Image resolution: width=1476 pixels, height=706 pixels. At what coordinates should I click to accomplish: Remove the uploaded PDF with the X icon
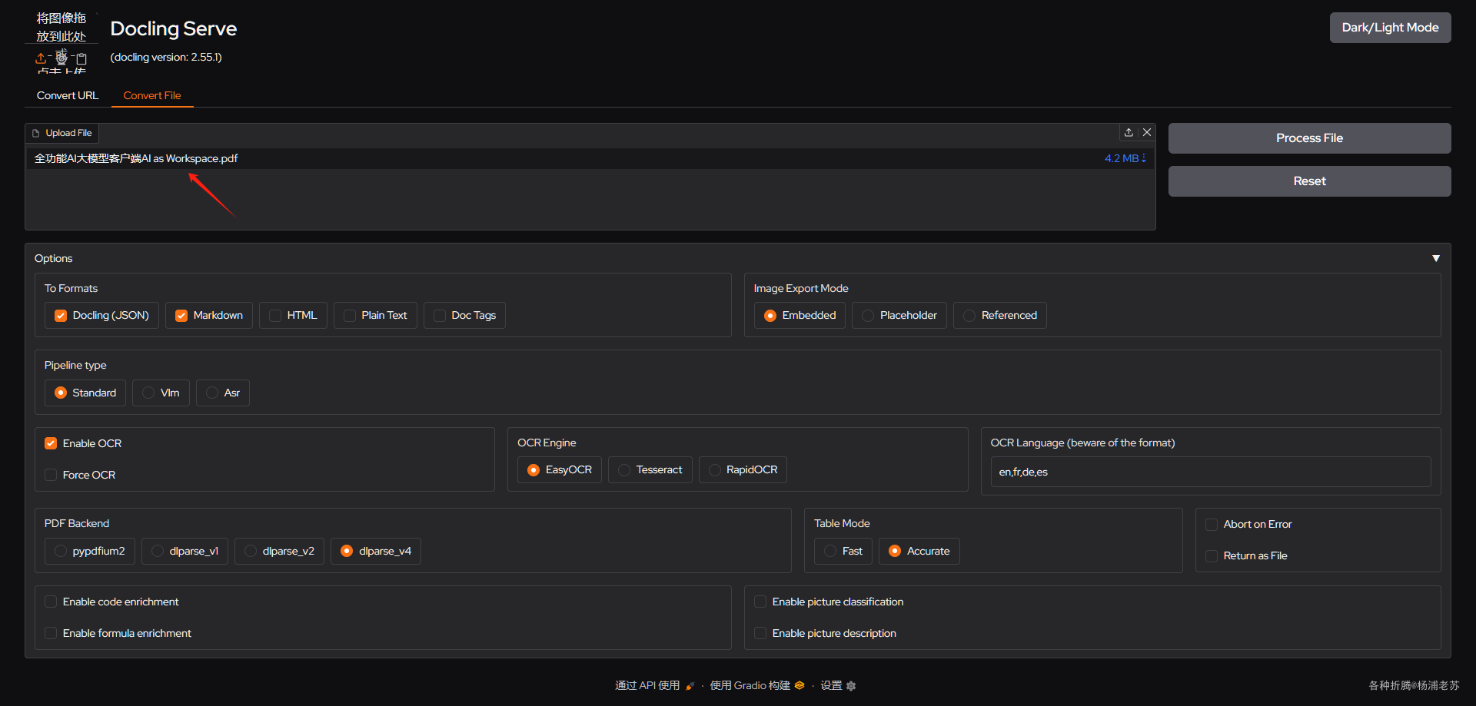click(1147, 132)
